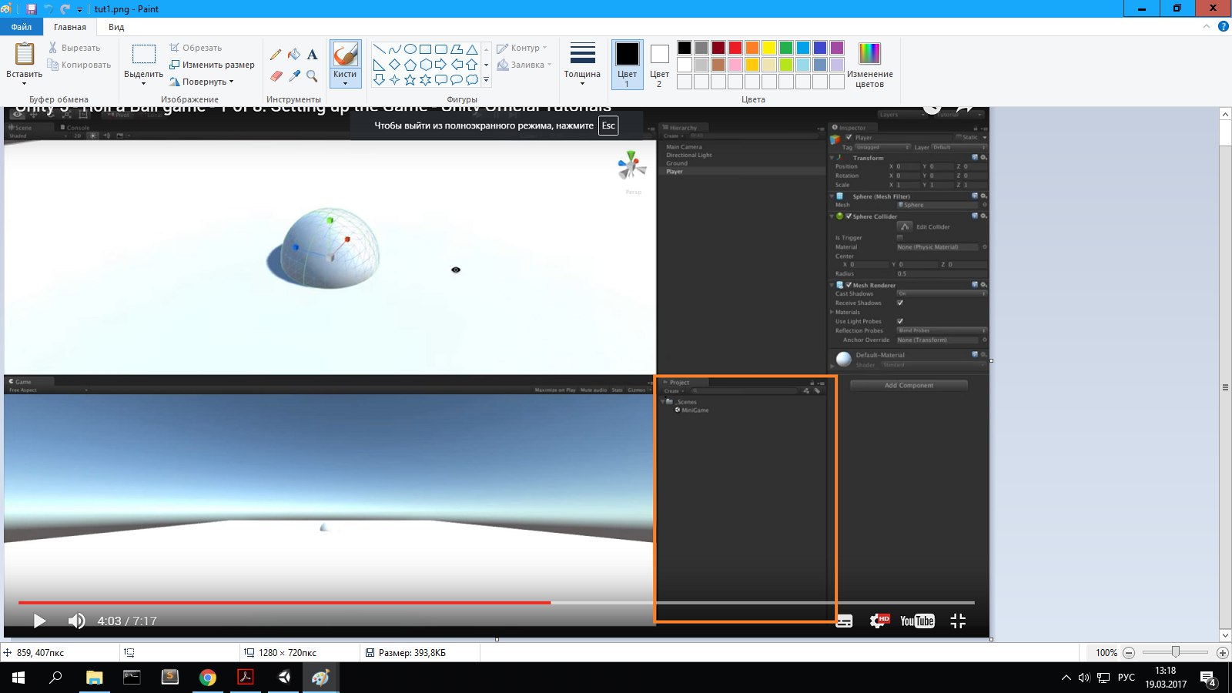
Task: Open the Контур outline dropdown
Action: pos(524,47)
